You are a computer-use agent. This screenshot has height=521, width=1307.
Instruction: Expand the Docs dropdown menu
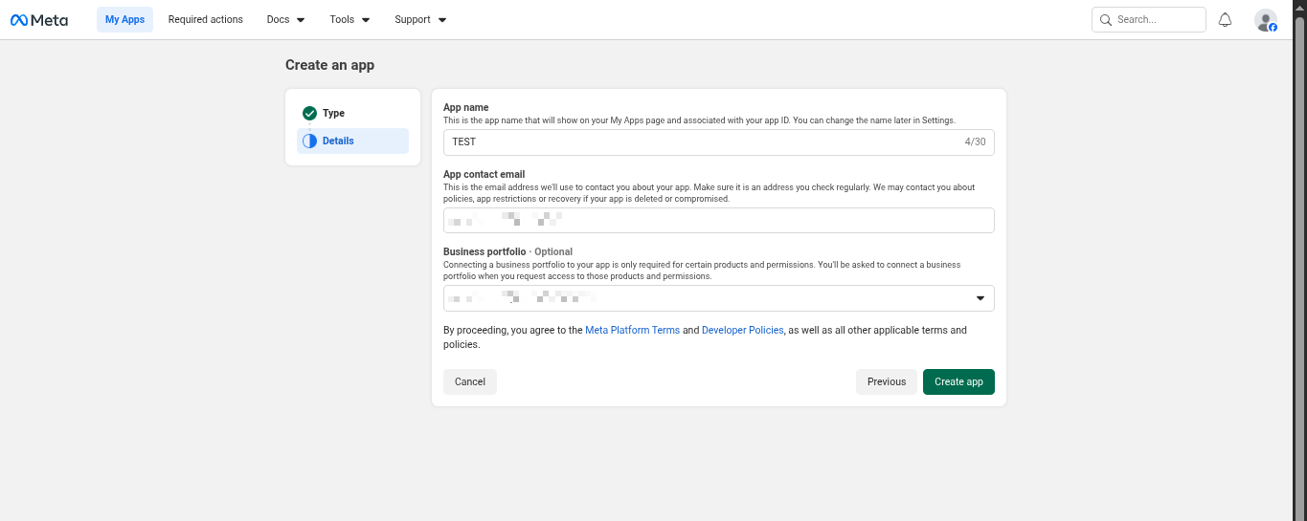(x=285, y=20)
